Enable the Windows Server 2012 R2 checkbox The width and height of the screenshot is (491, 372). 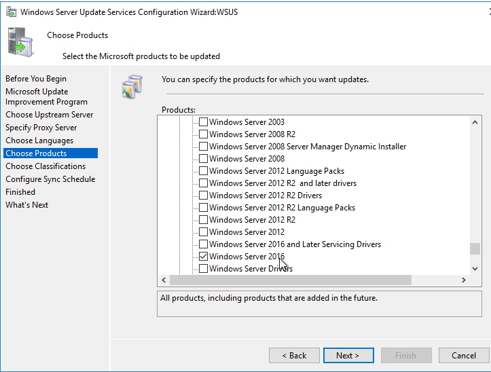click(203, 220)
